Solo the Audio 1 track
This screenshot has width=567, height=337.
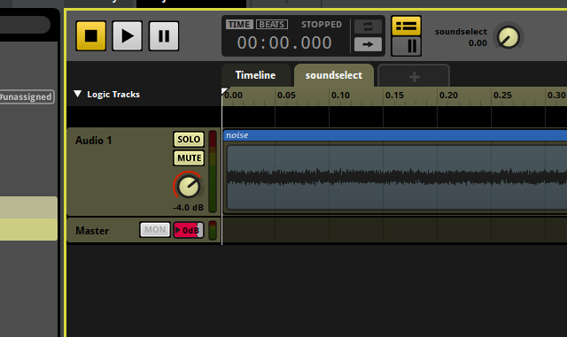coord(189,140)
